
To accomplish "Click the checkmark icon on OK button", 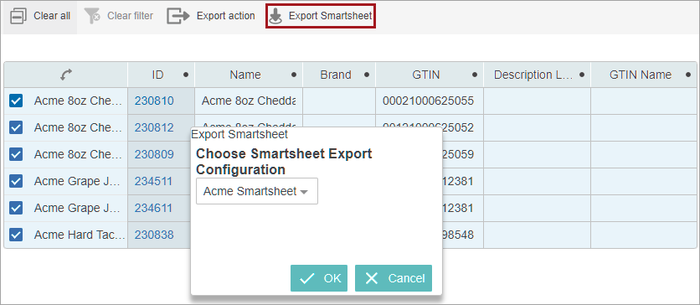I will (x=306, y=279).
